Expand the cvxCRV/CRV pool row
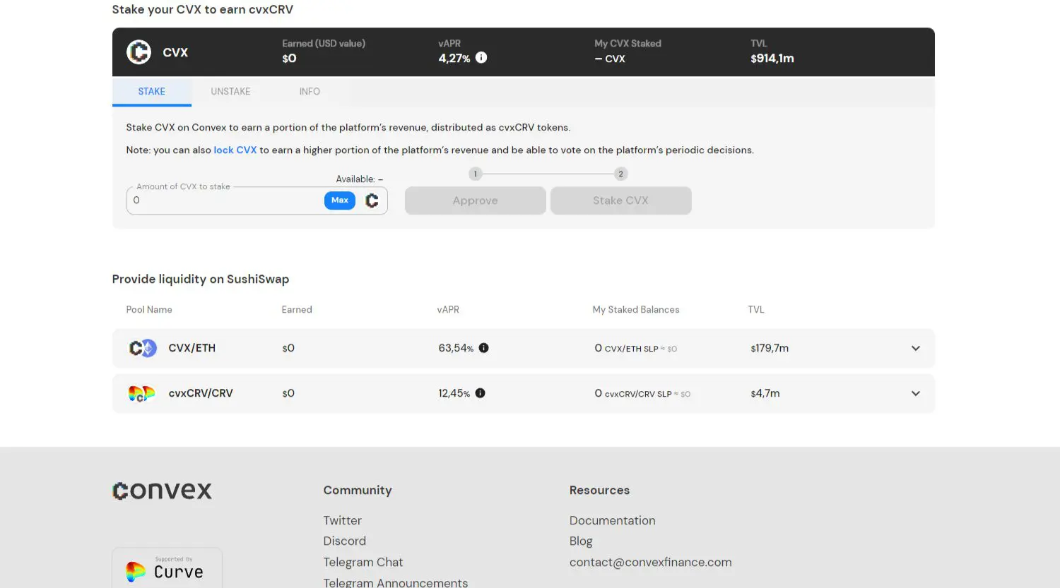This screenshot has width=1060, height=588. pos(916,393)
